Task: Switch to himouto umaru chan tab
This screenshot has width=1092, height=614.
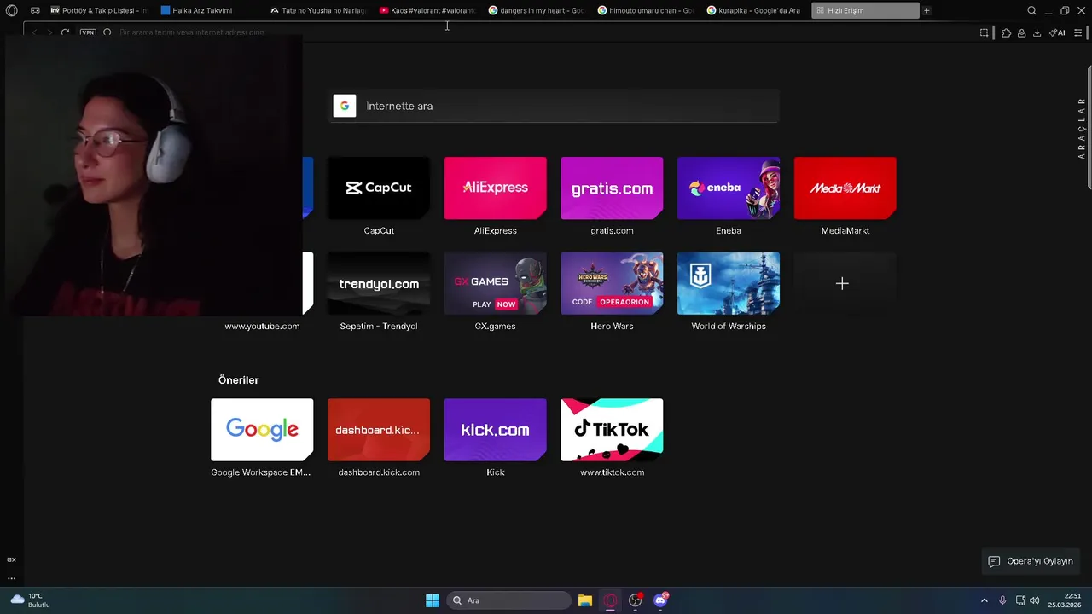Action: 645,10
